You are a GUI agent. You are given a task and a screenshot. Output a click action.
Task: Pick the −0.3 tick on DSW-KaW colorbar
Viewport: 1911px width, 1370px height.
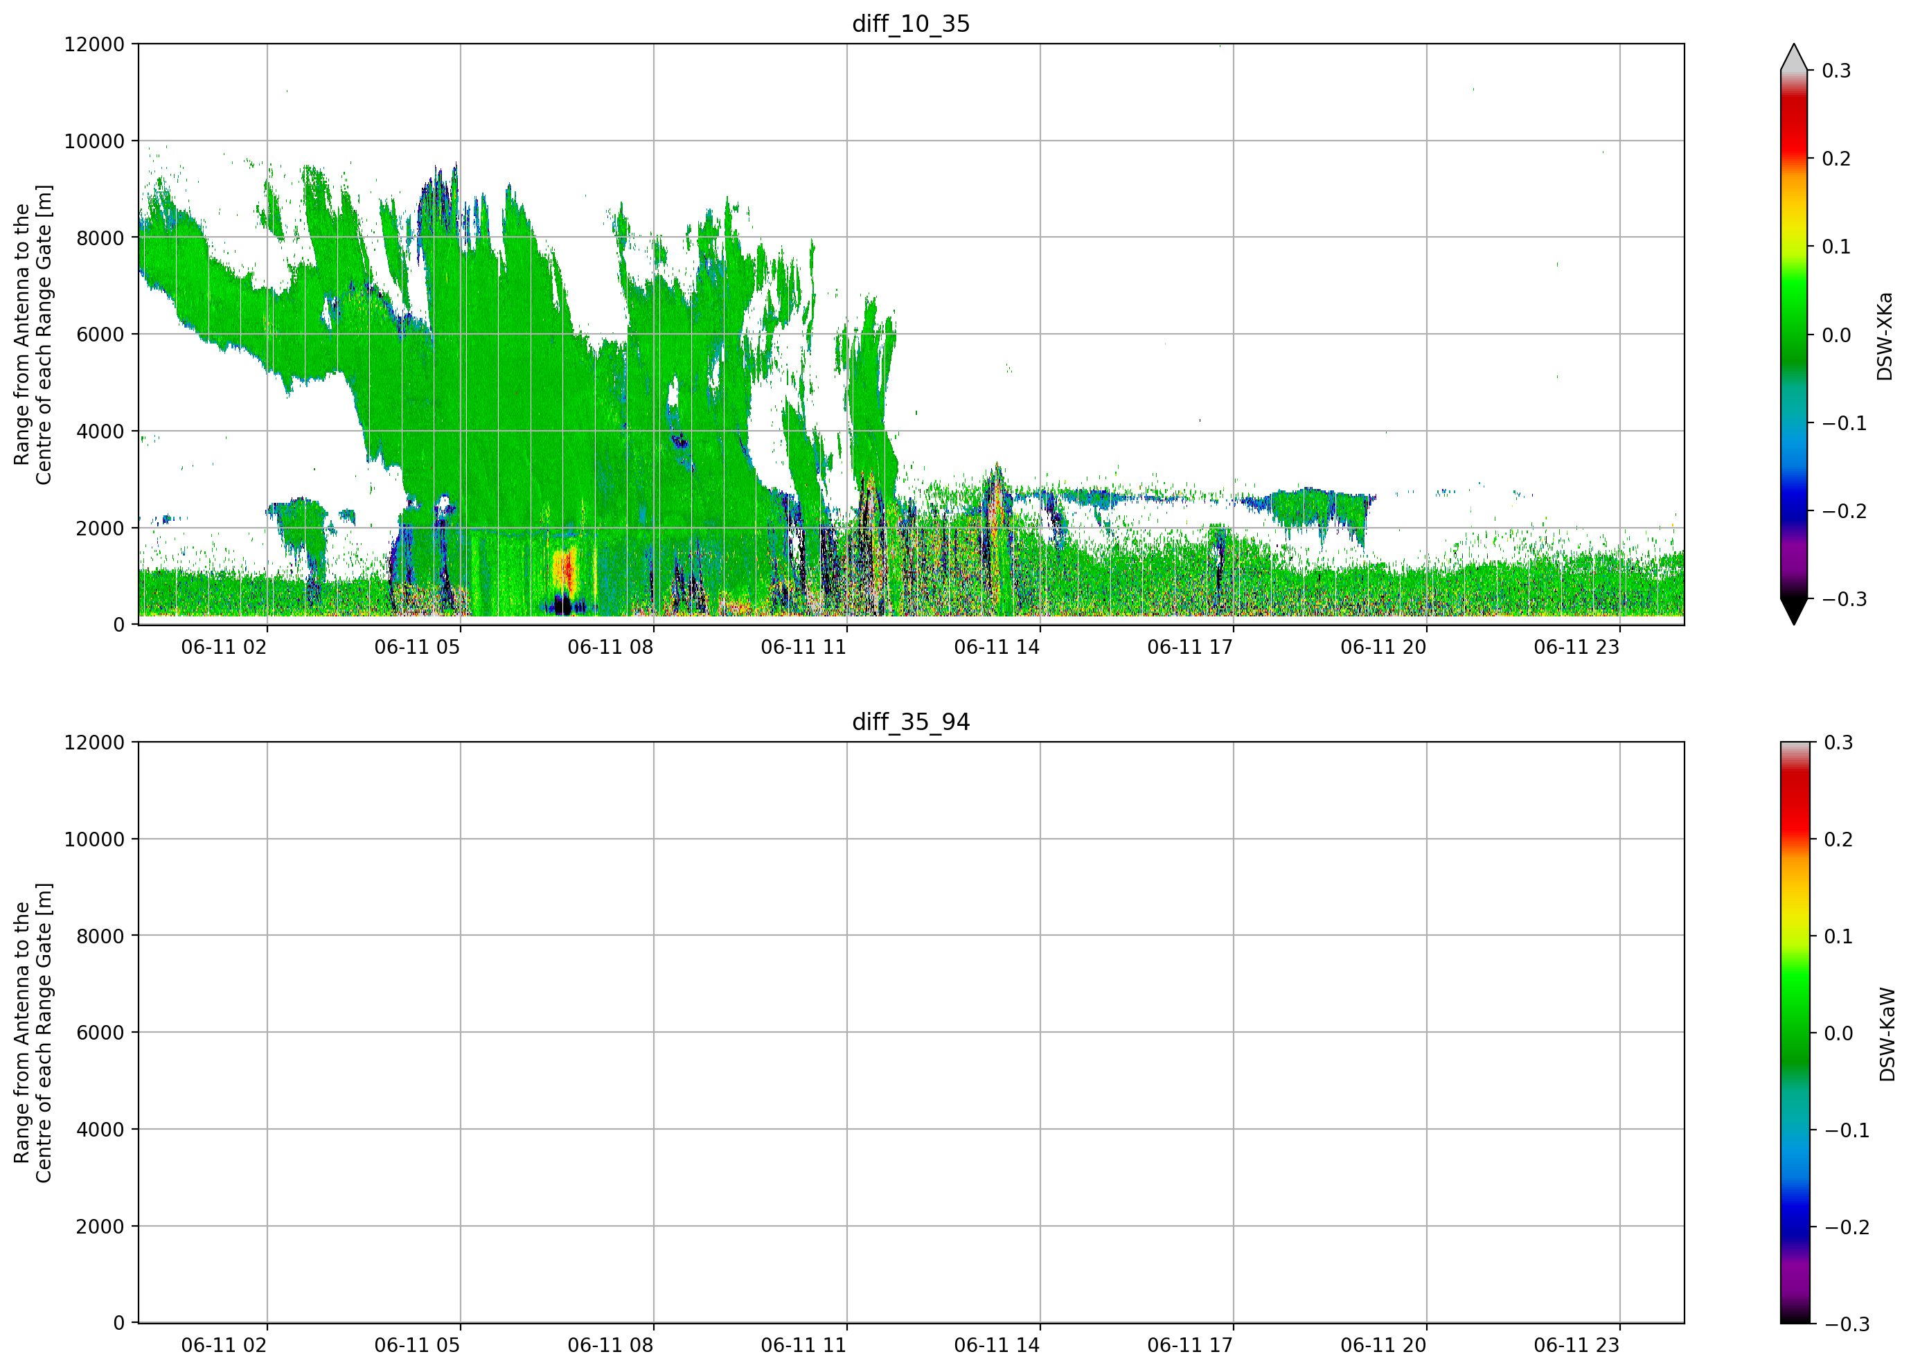(x=1847, y=1324)
